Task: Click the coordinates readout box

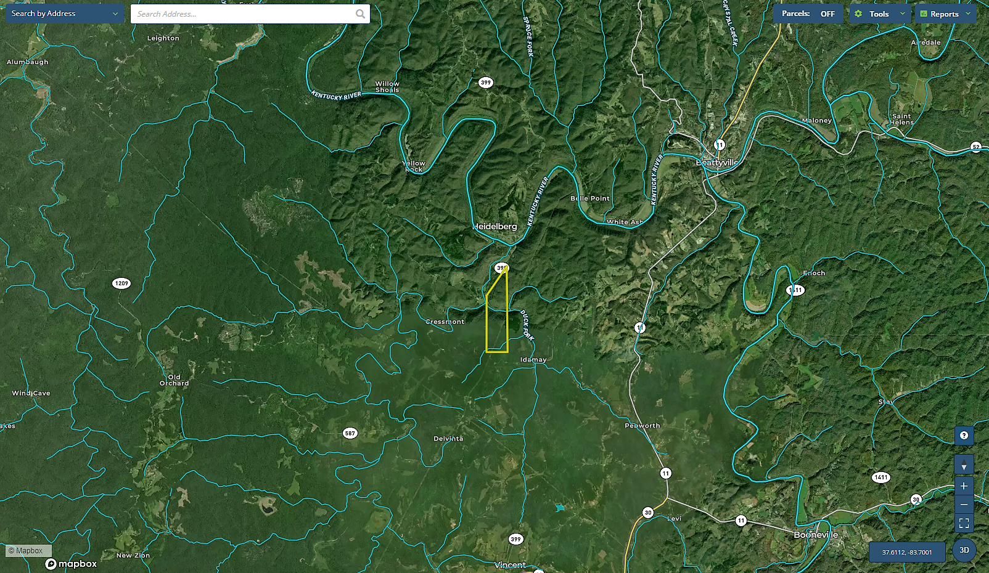Action: click(x=907, y=552)
